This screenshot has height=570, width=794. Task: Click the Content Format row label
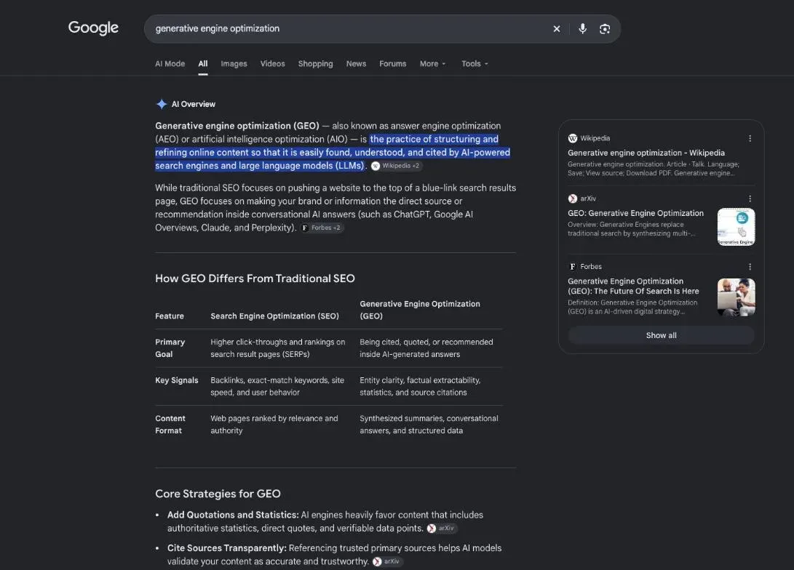point(170,425)
